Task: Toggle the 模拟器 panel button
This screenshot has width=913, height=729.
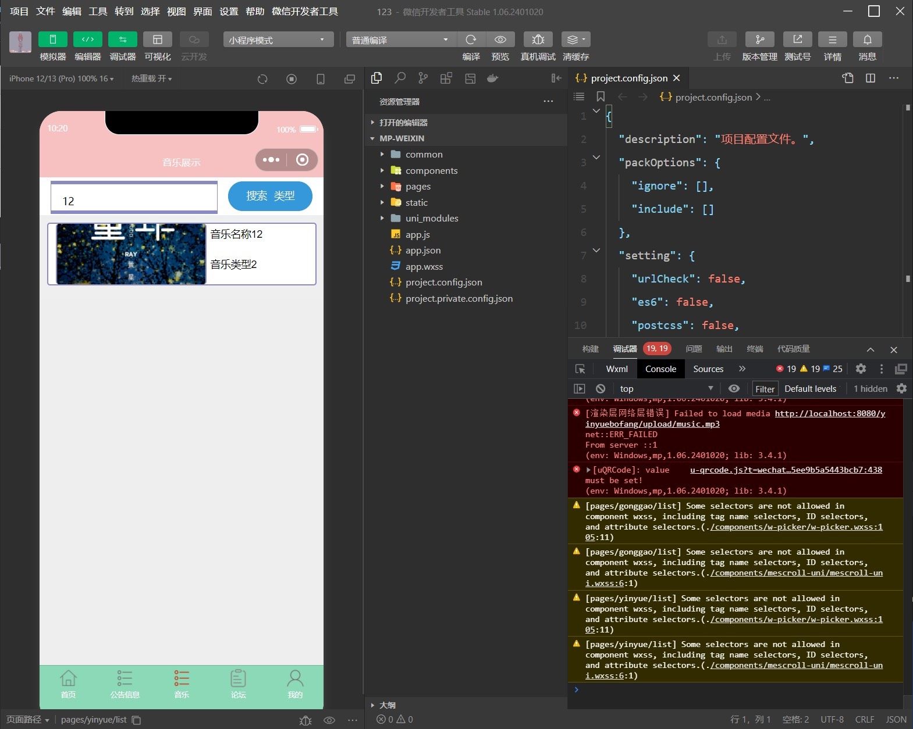Action: tap(52, 40)
